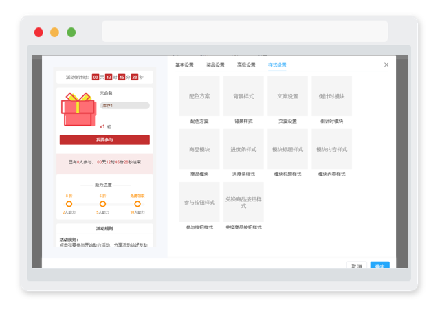Switch to the 基本设置 tab
The image size is (440, 309).
(x=184, y=65)
